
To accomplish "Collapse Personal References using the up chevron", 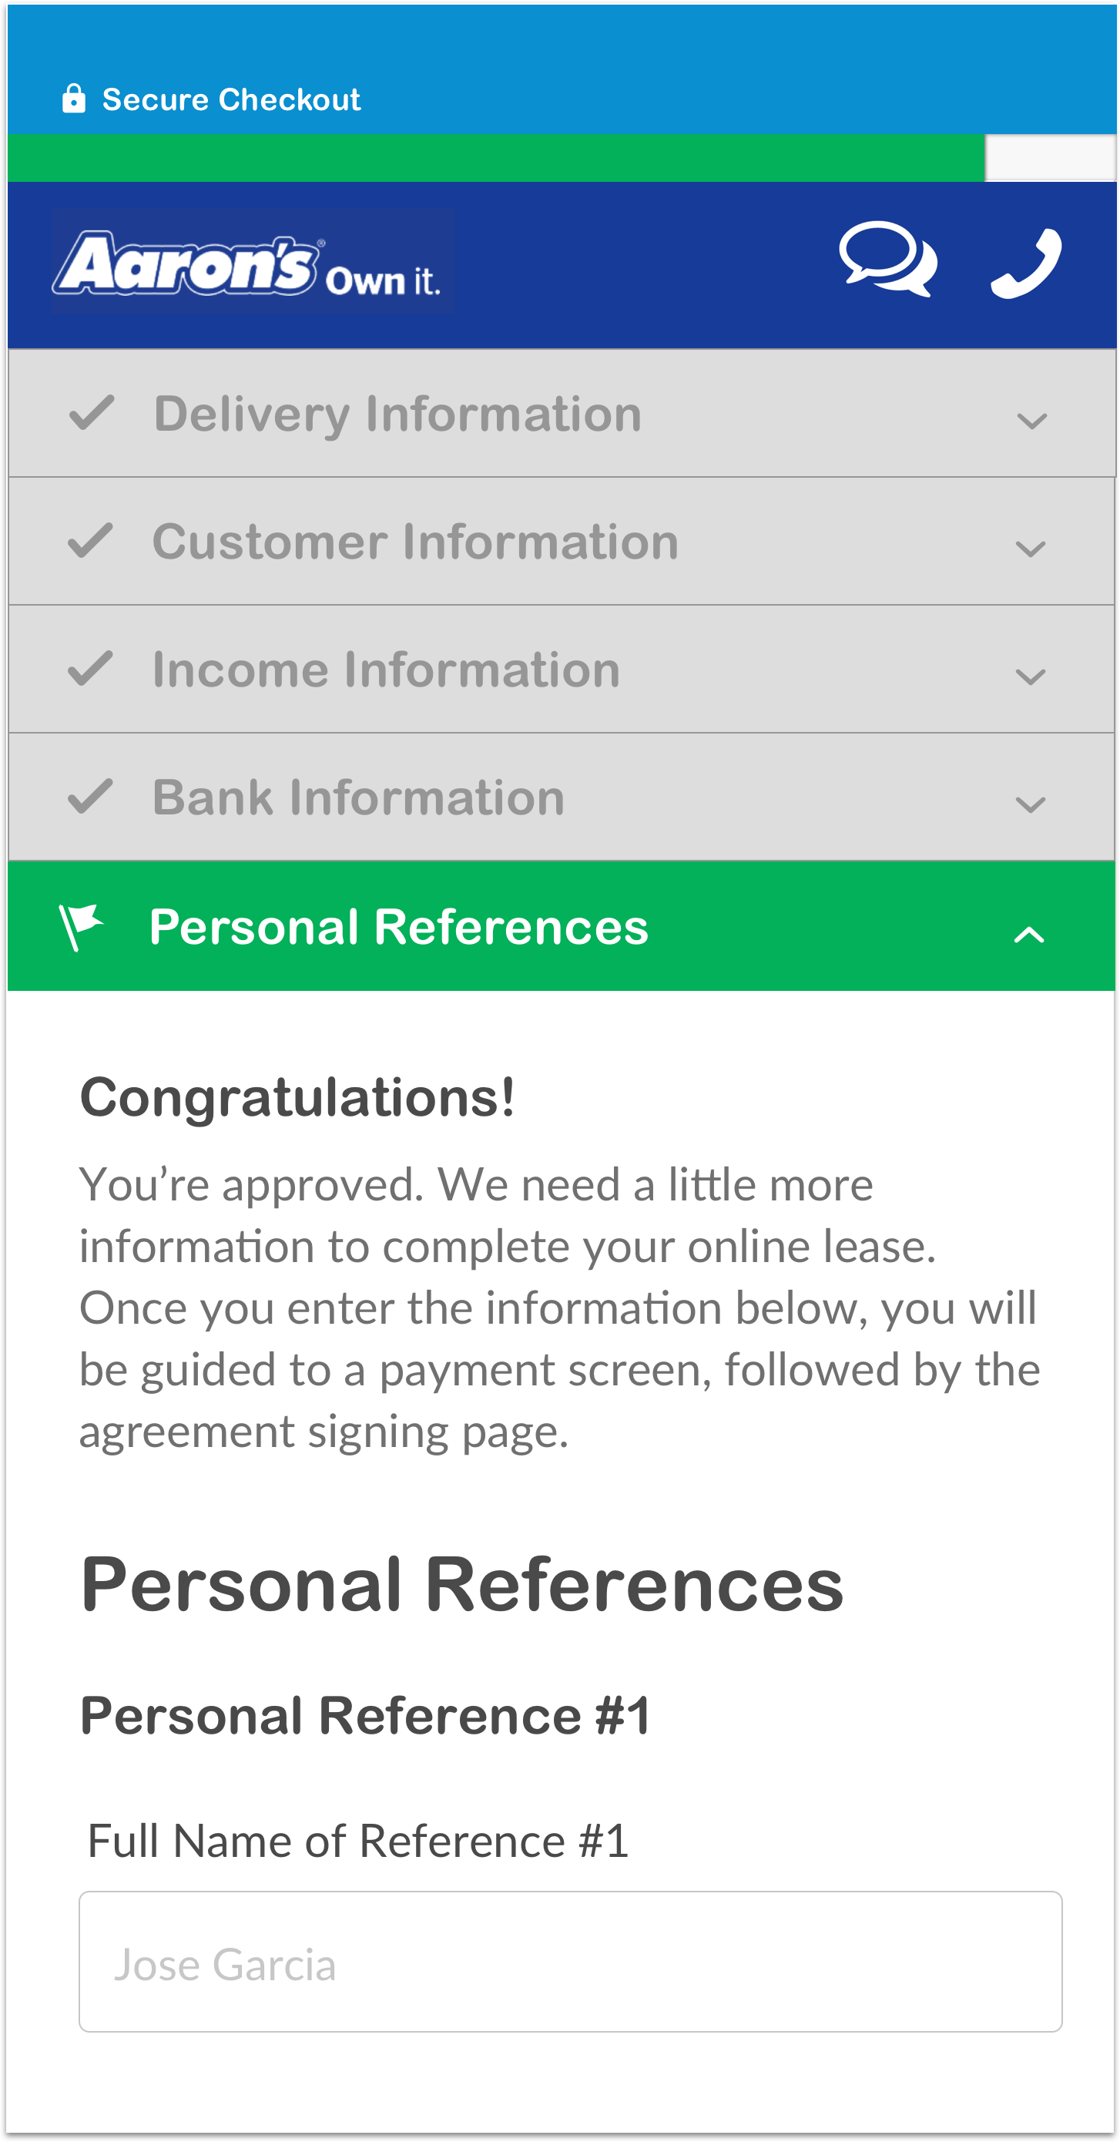I will point(1028,935).
